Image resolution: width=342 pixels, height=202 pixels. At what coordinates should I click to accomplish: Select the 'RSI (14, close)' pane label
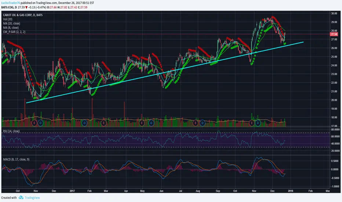(11, 131)
